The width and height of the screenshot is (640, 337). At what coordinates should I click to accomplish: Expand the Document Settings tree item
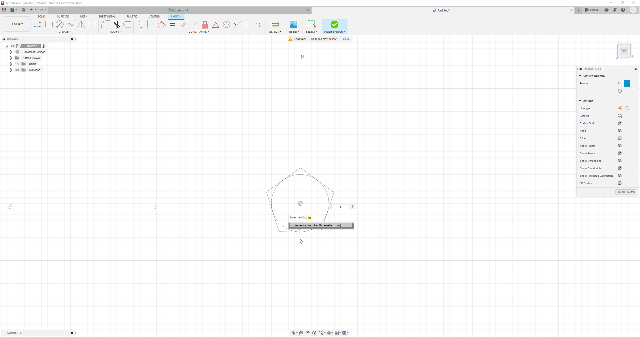(11, 52)
